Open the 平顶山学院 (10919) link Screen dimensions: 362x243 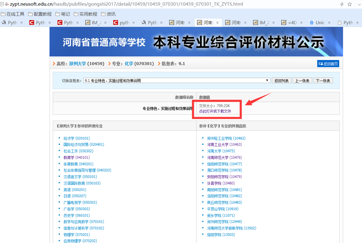pos(223,209)
